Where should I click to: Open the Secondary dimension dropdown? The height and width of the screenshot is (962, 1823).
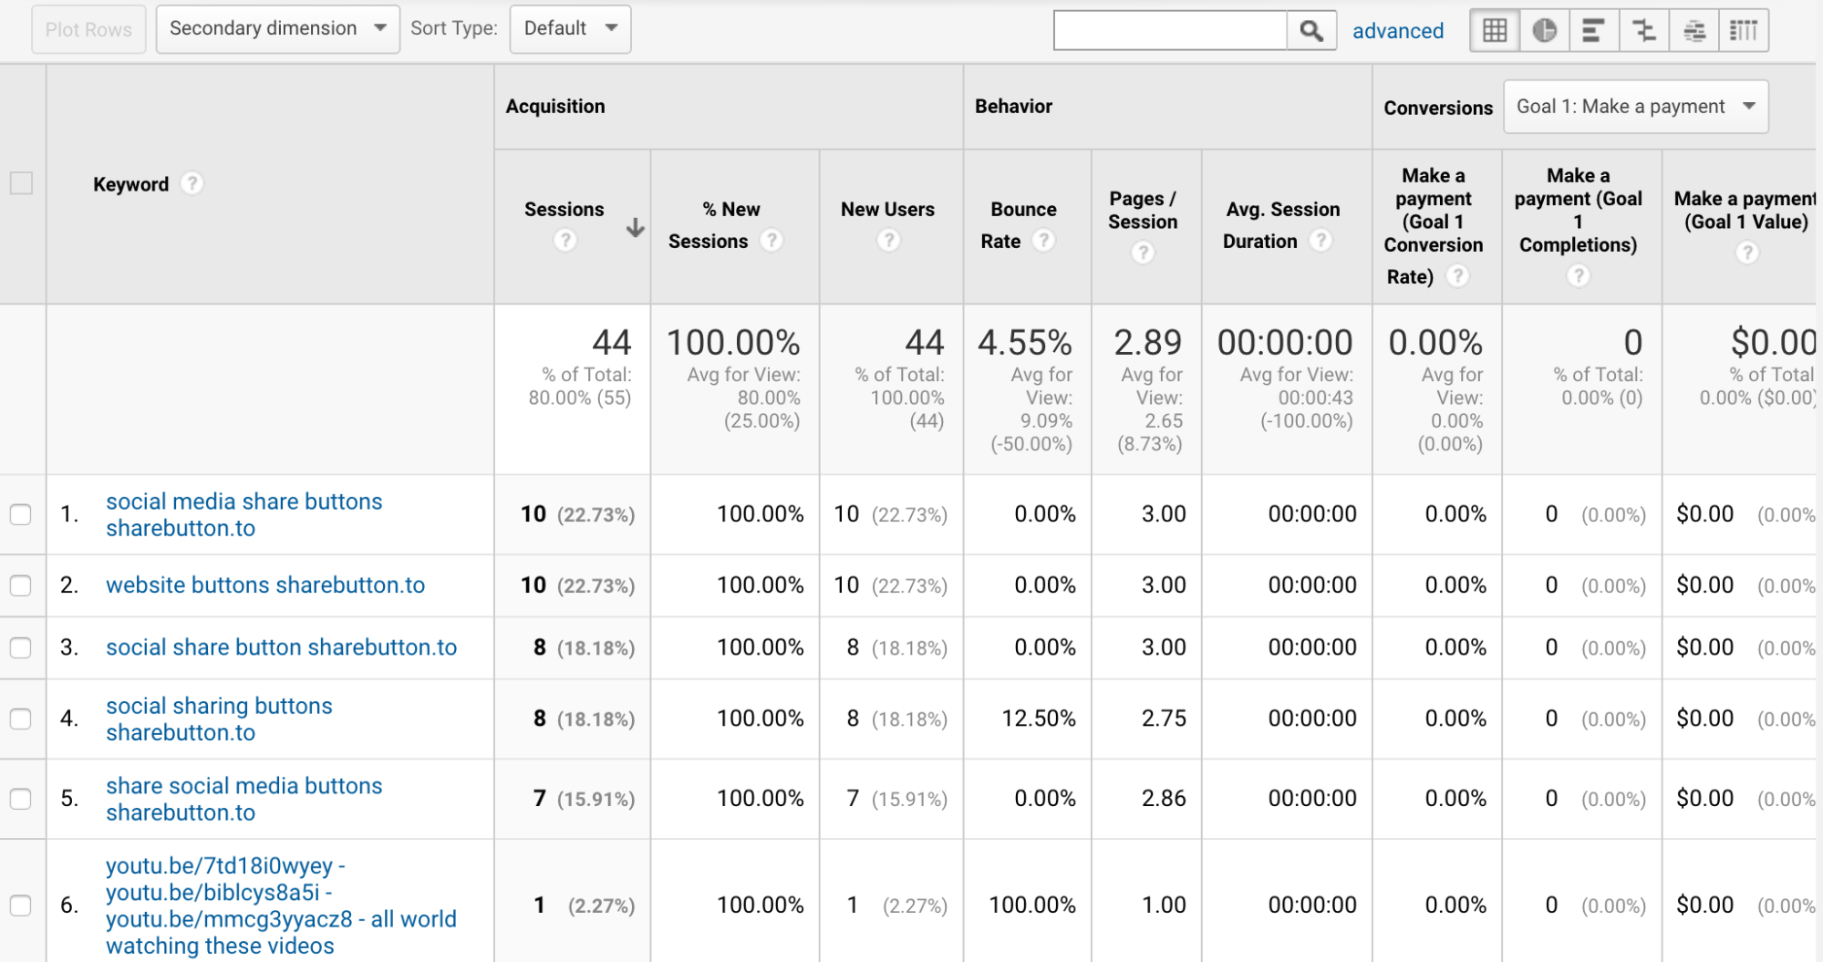pos(277,29)
